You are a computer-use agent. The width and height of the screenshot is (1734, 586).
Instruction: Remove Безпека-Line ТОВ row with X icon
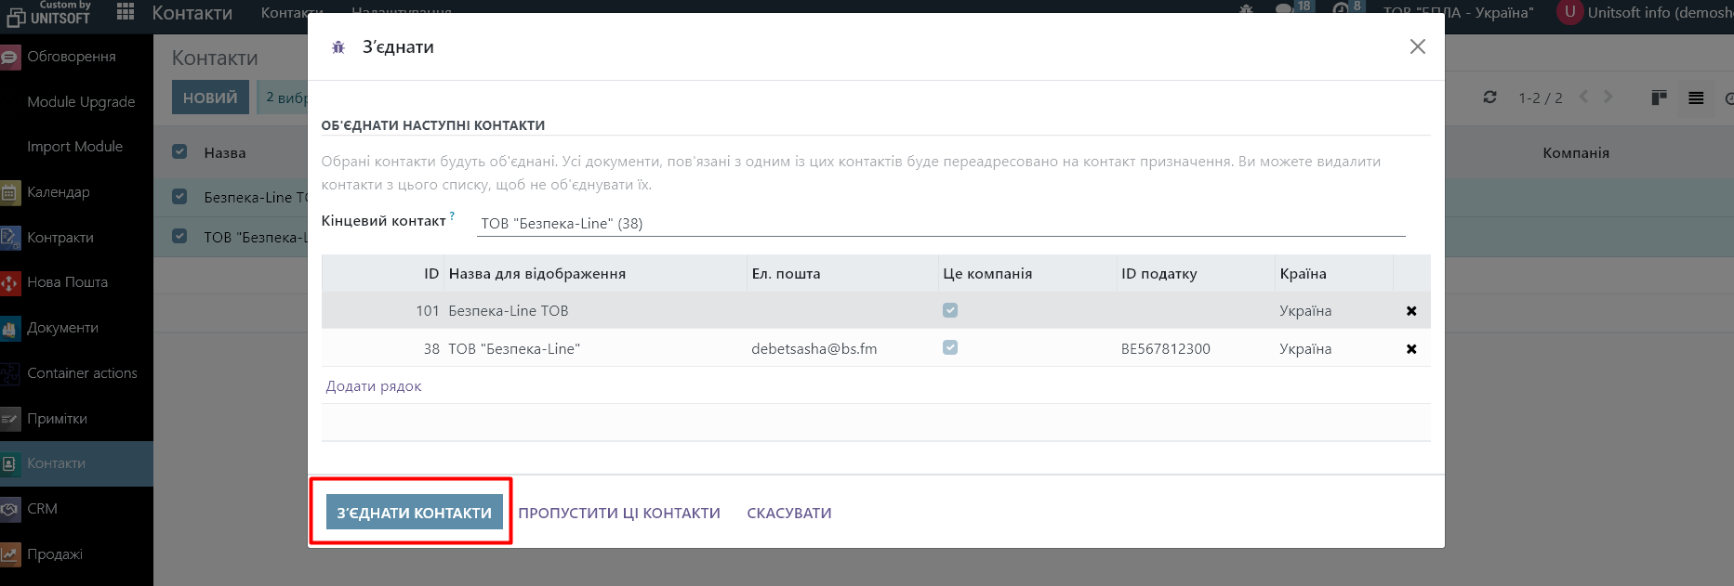(1410, 311)
